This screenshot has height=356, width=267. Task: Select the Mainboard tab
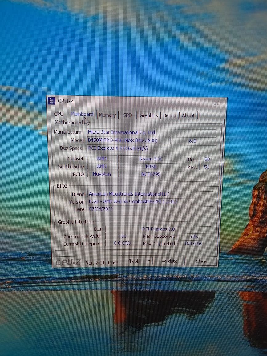[82, 114]
